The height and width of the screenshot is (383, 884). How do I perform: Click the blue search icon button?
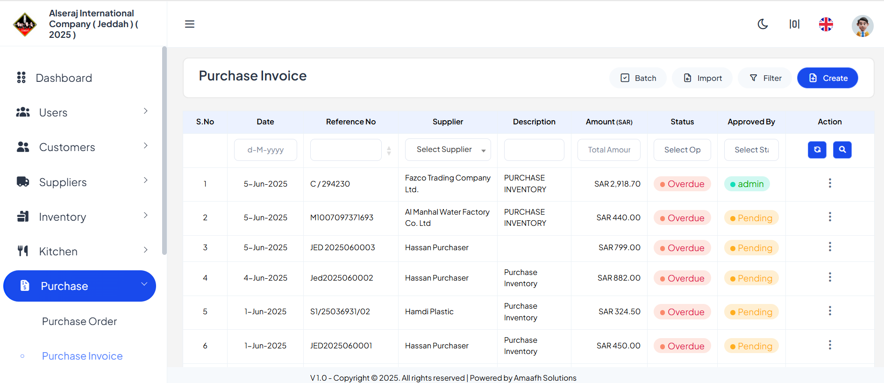click(x=842, y=150)
